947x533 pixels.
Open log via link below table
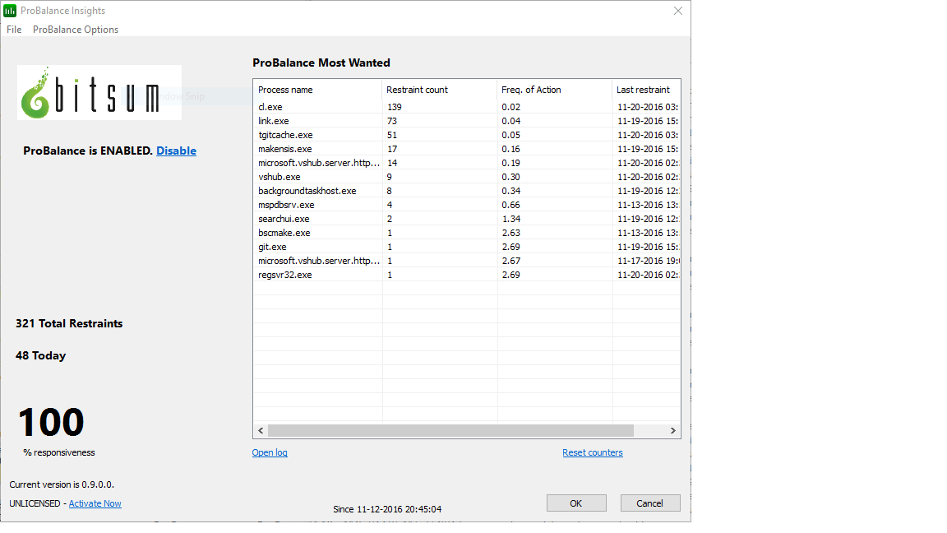click(270, 452)
